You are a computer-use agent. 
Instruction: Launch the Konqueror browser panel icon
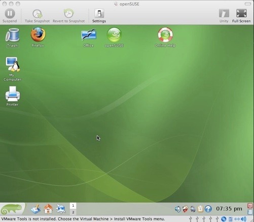tap(61, 209)
